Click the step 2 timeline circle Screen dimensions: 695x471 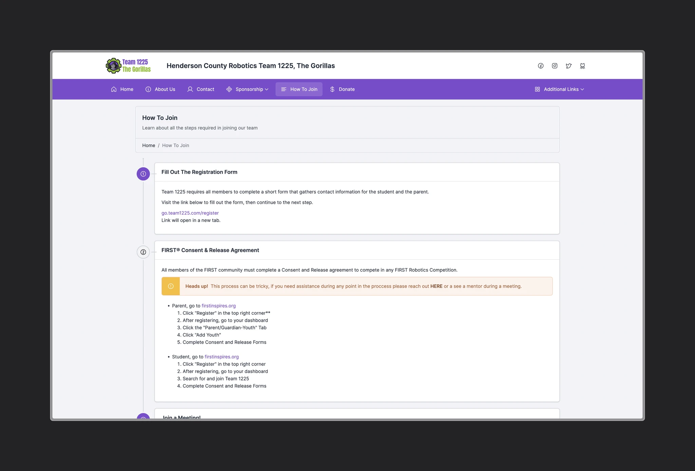coord(143,252)
